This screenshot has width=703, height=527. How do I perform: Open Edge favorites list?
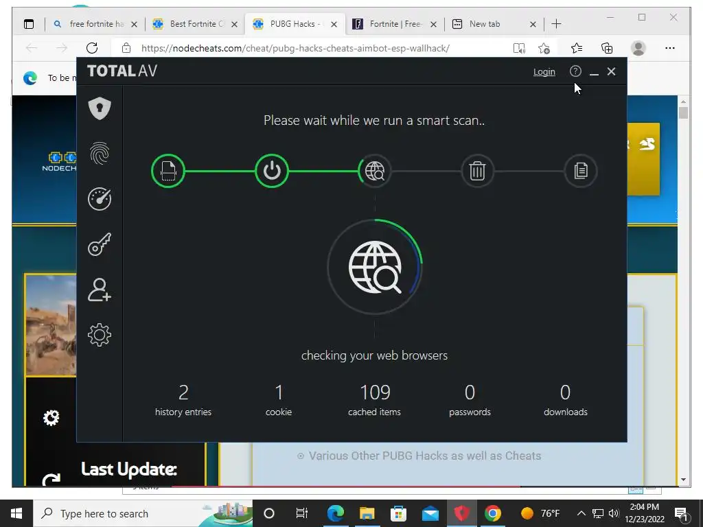(x=577, y=48)
